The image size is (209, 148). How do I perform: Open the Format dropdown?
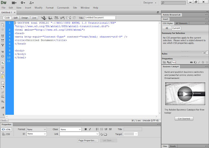[36, 129]
